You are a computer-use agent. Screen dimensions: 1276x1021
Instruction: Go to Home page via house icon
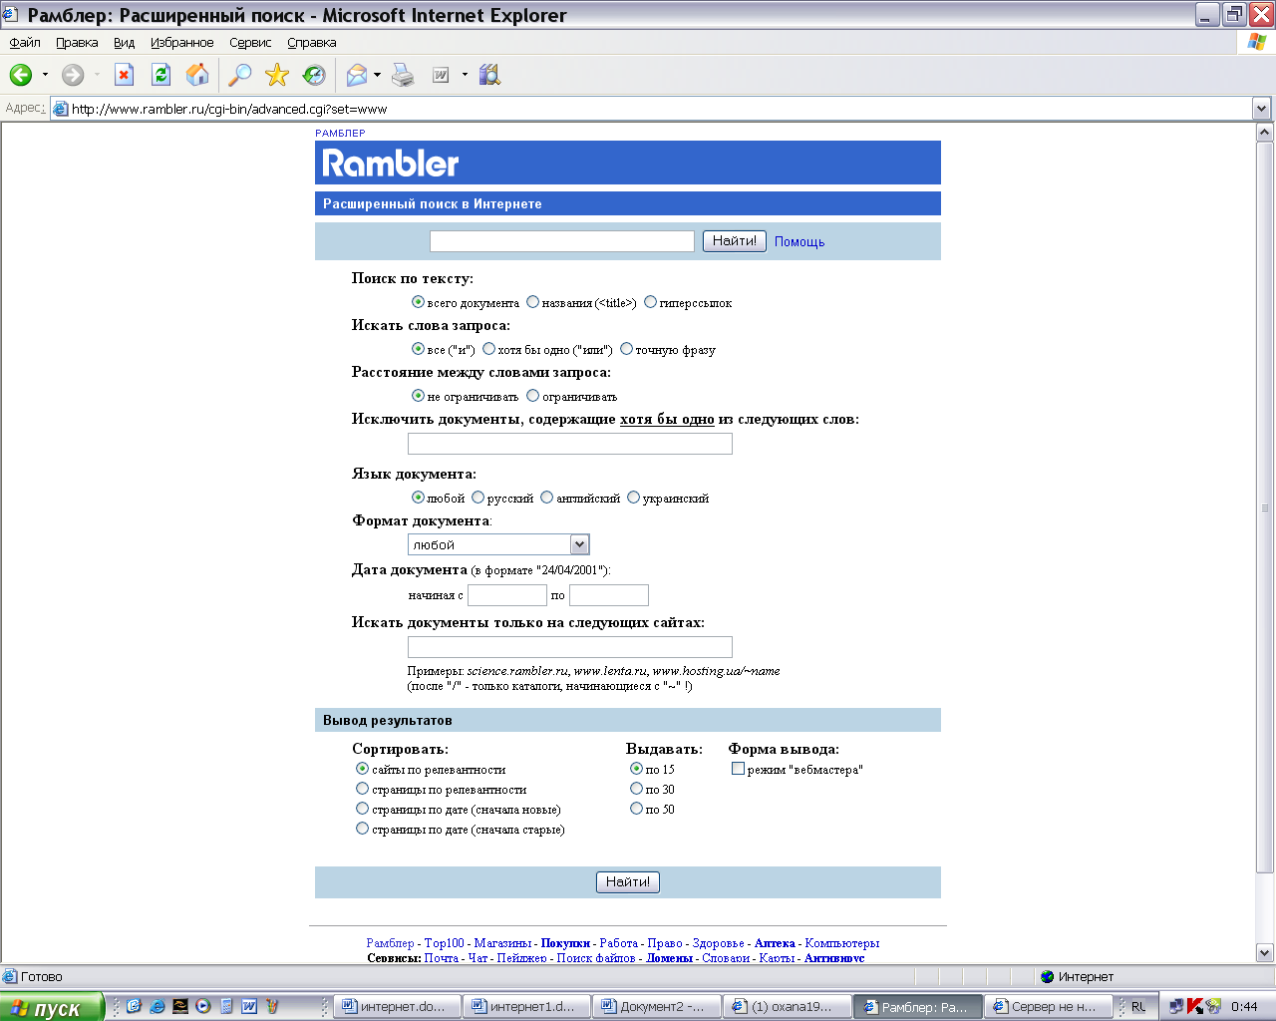[x=197, y=75]
